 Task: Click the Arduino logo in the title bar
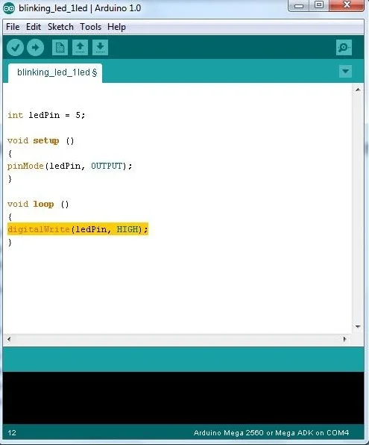(x=8, y=8)
